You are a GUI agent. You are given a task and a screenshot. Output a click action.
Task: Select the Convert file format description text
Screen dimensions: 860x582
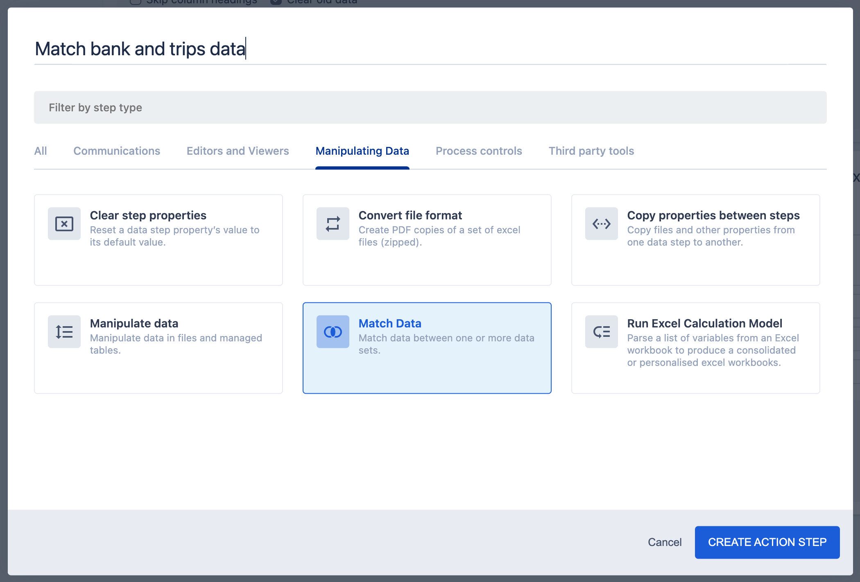click(x=439, y=236)
